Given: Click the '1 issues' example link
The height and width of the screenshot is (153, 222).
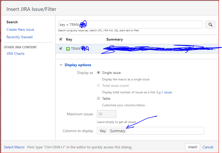Looking at the screenshot, I should click(x=167, y=92).
